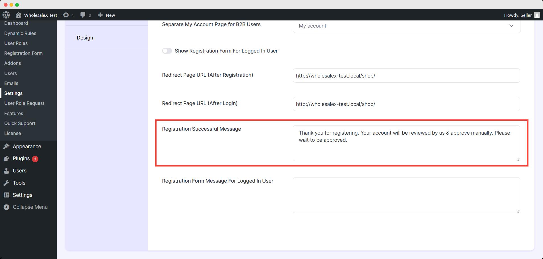
Task: Toggle Show Registration Form For Logged In User
Action: [167, 51]
